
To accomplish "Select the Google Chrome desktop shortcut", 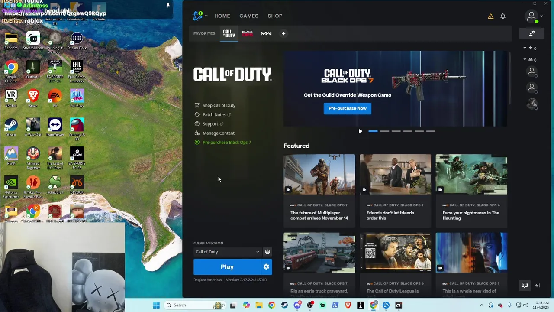I will click(x=11, y=71).
